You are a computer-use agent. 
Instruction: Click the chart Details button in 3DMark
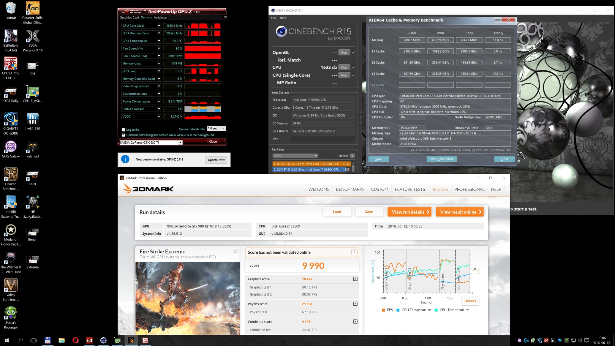(470, 301)
